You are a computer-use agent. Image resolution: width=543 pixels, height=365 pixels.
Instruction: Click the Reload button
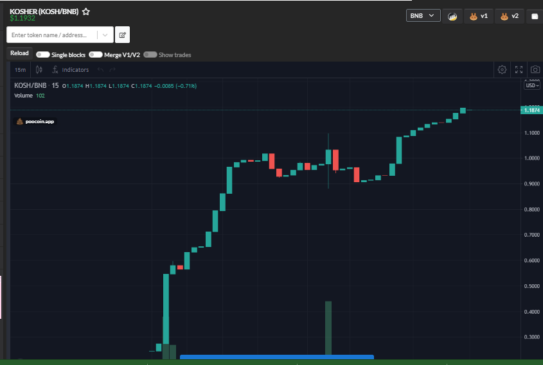(x=19, y=53)
